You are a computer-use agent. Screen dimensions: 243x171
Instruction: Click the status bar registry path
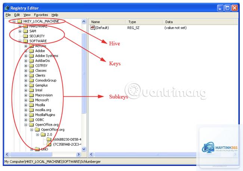pos(52,162)
